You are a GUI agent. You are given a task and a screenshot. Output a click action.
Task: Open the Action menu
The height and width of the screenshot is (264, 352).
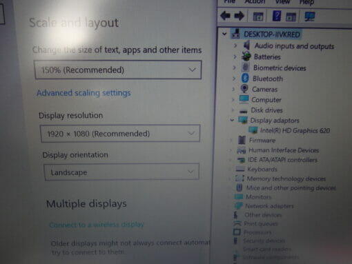tap(255, 2)
